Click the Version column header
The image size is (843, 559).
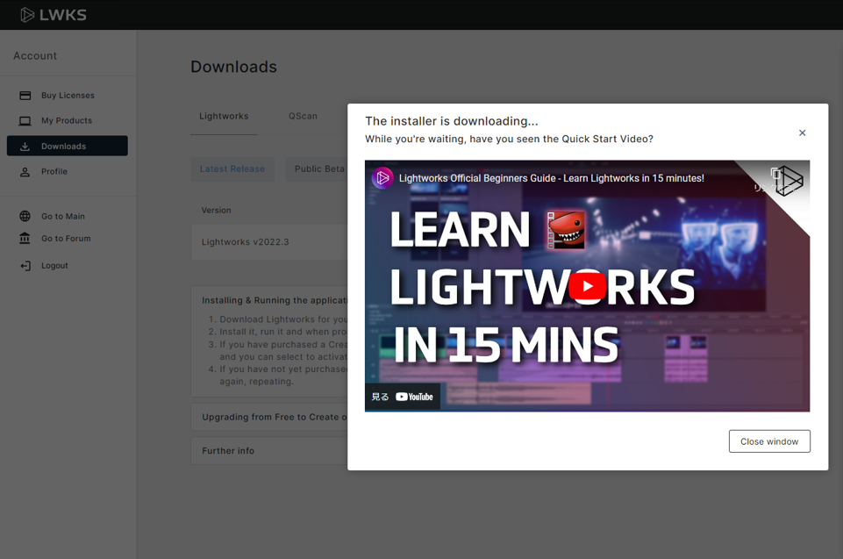tap(216, 211)
